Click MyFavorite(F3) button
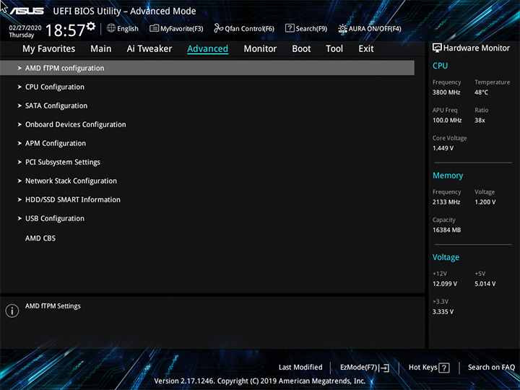Viewport: 520px width, 390px height. tap(181, 28)
